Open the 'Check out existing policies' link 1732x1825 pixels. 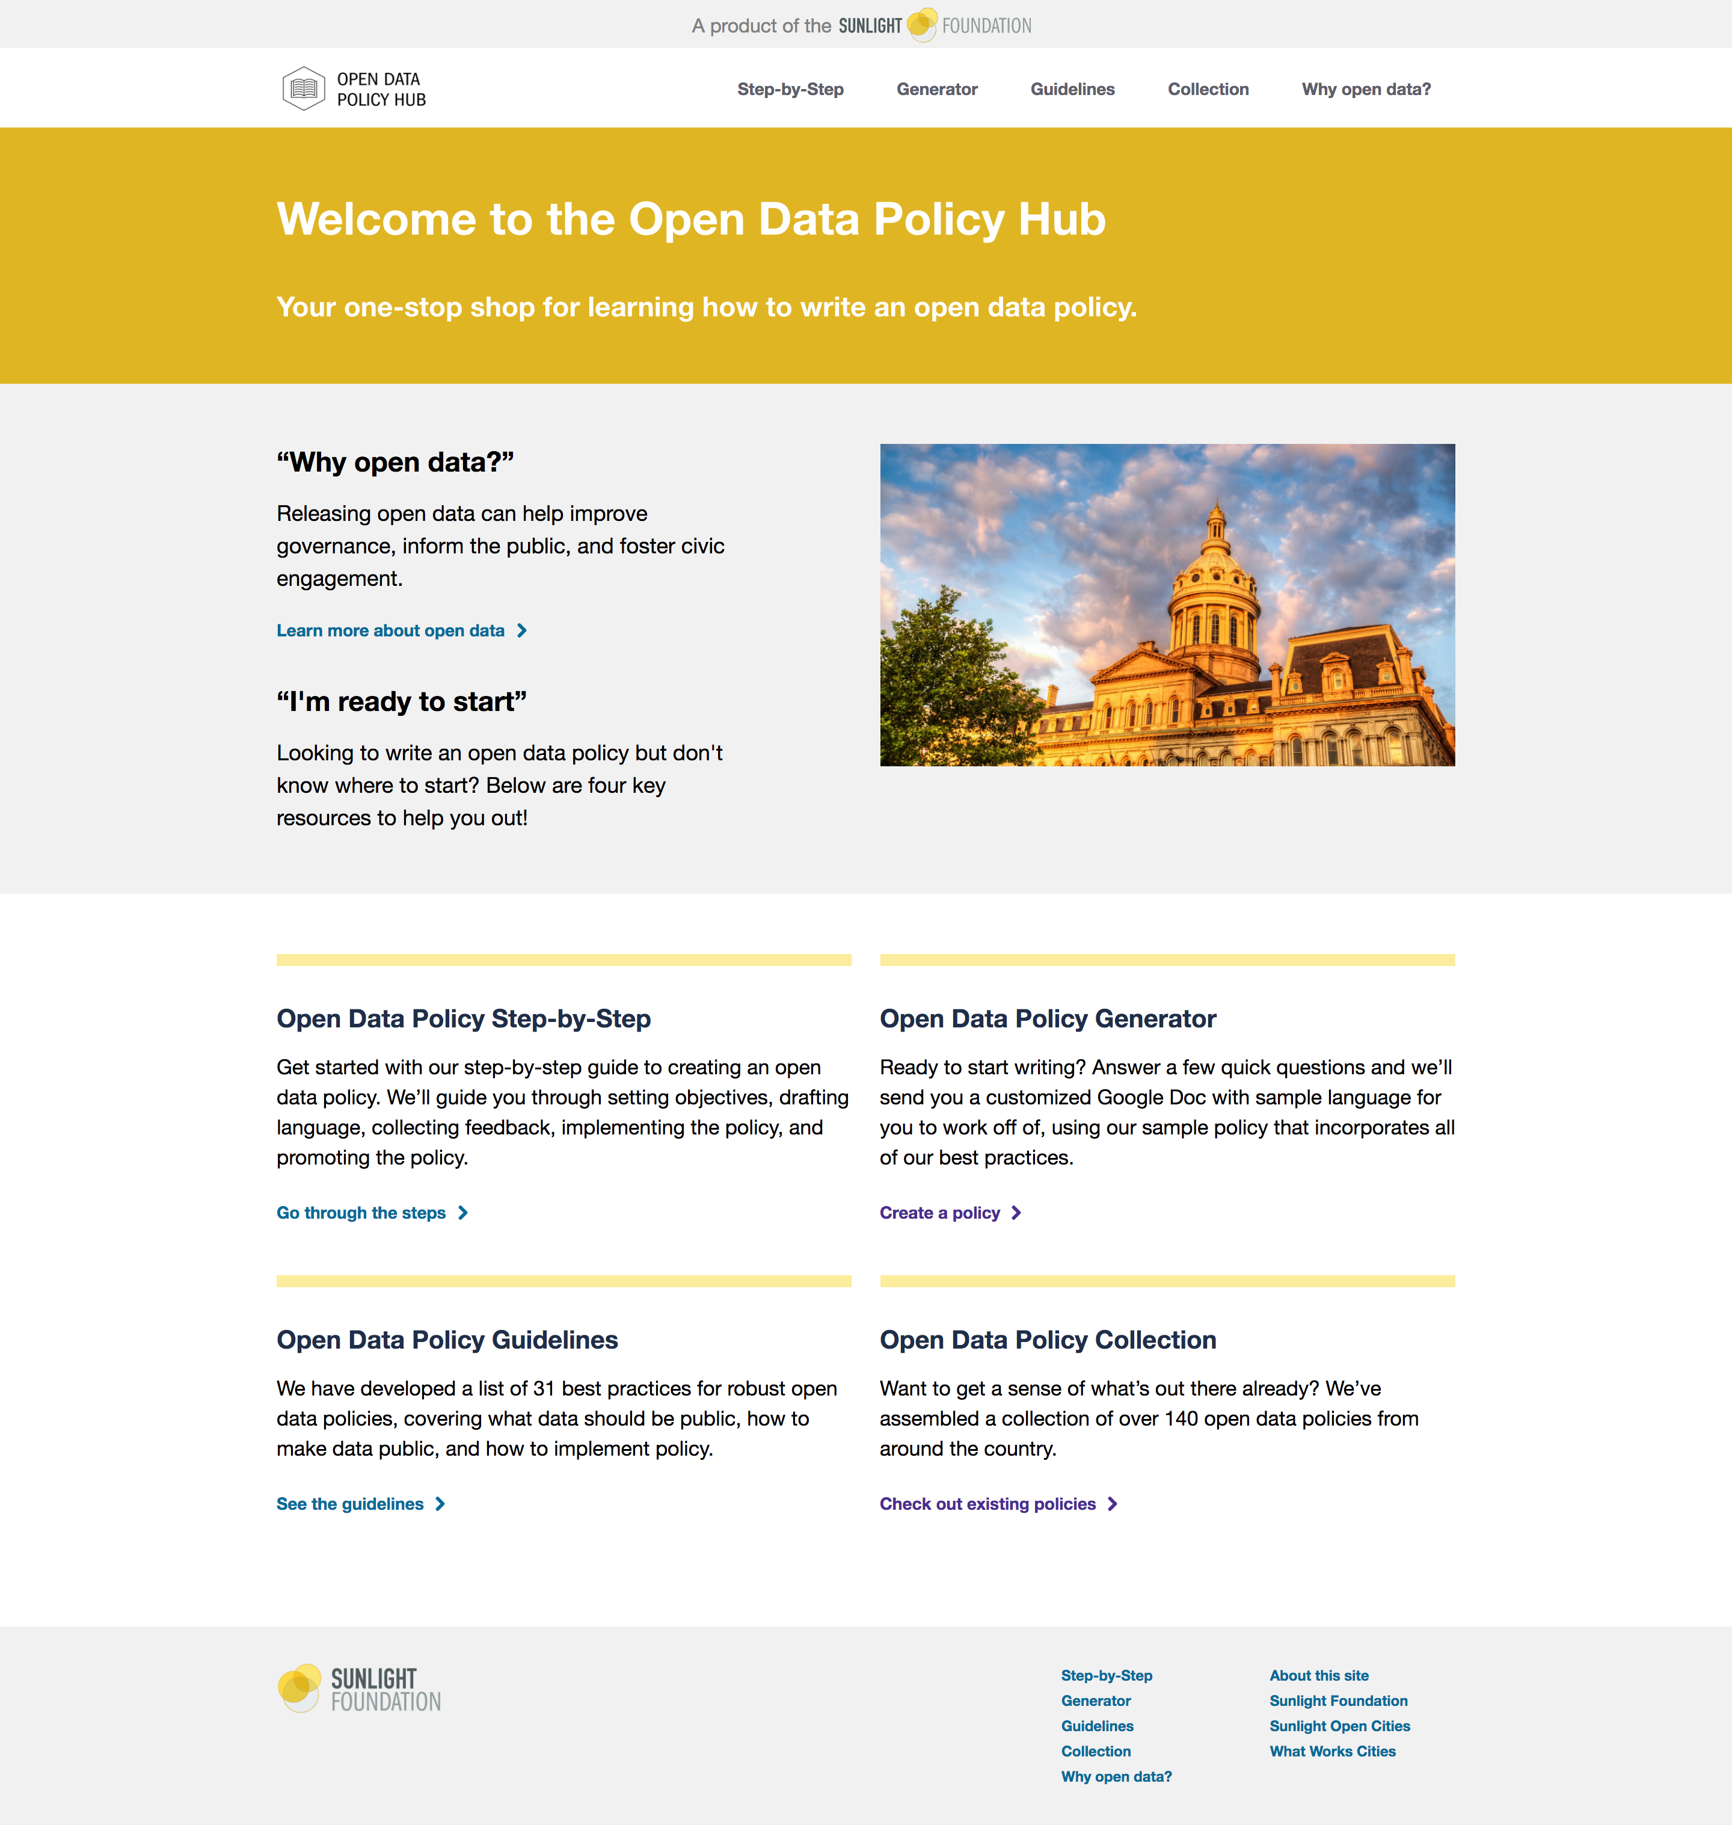pyautogui.click(x=988, y=1504)
